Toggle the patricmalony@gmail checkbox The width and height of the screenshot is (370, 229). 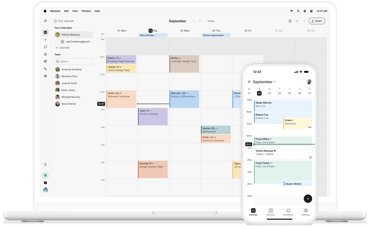coord(57,41)
